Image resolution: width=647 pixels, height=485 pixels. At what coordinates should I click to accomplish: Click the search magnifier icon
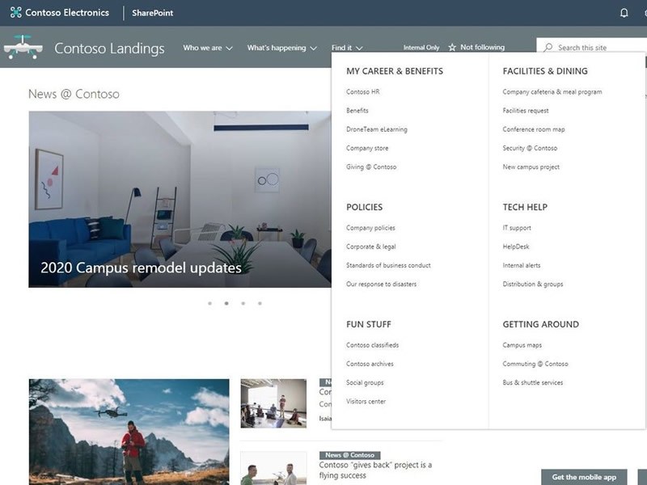[549, 47]
